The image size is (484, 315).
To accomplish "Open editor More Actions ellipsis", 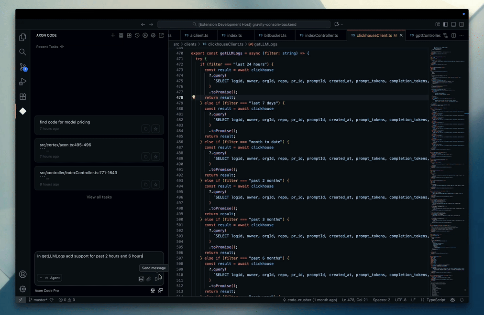I will click(x=462, y=35).
